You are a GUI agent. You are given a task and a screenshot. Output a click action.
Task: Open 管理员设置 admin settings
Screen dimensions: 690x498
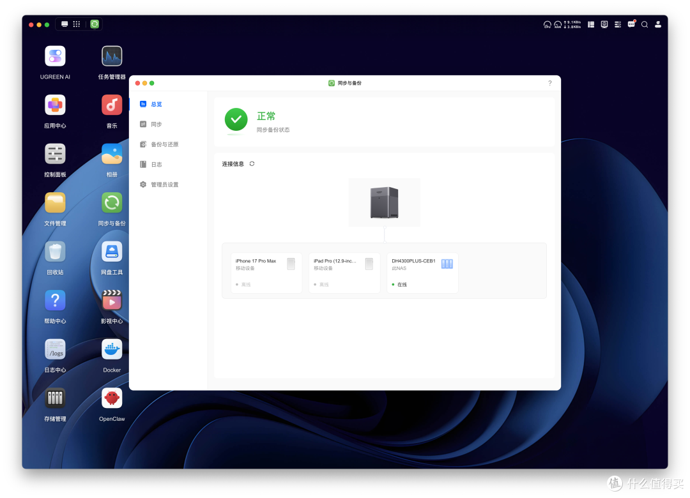(169, 185)
